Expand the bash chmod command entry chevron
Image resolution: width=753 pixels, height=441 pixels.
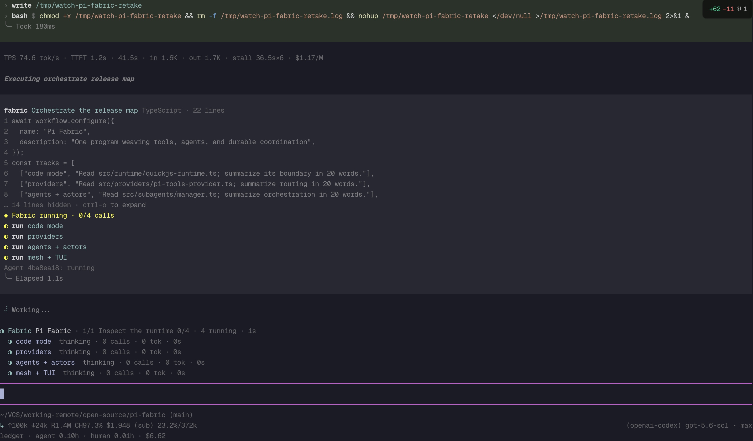click(x=6, y=16)
